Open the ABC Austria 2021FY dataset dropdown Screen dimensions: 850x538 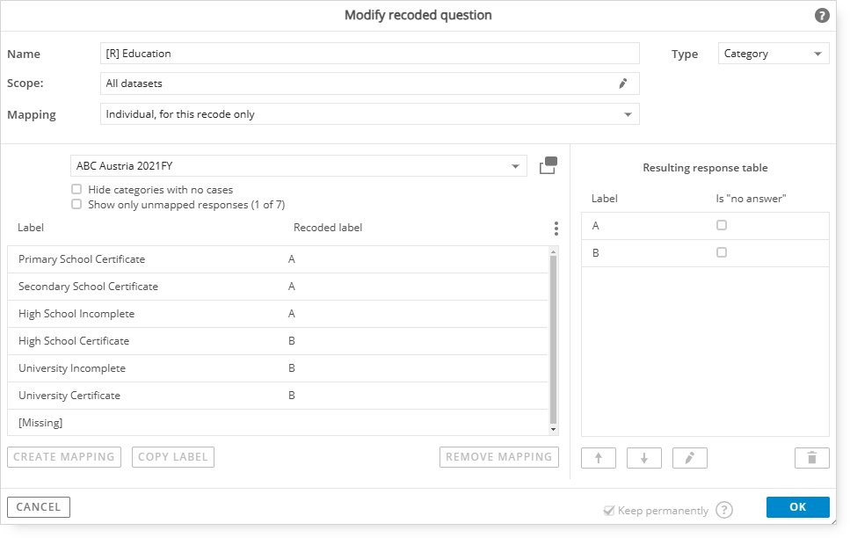(299, 166)
